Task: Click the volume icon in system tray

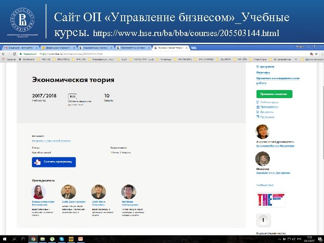Action: [293, 239]
